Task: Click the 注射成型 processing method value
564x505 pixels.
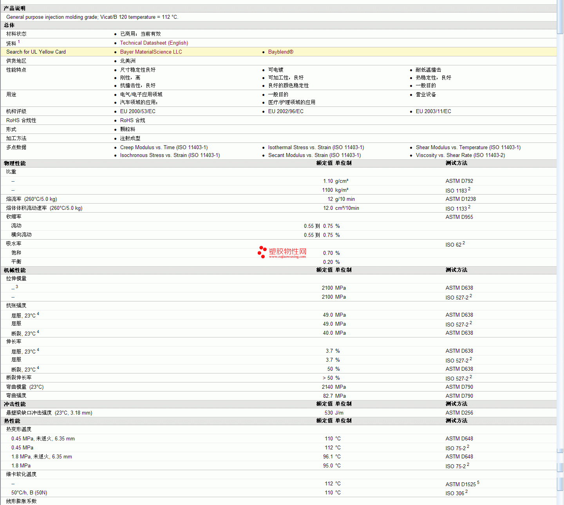Action: (130, 139)
